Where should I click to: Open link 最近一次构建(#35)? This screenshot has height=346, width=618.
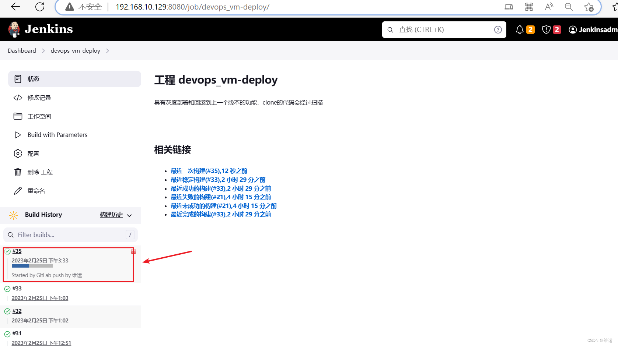(209, 171)
